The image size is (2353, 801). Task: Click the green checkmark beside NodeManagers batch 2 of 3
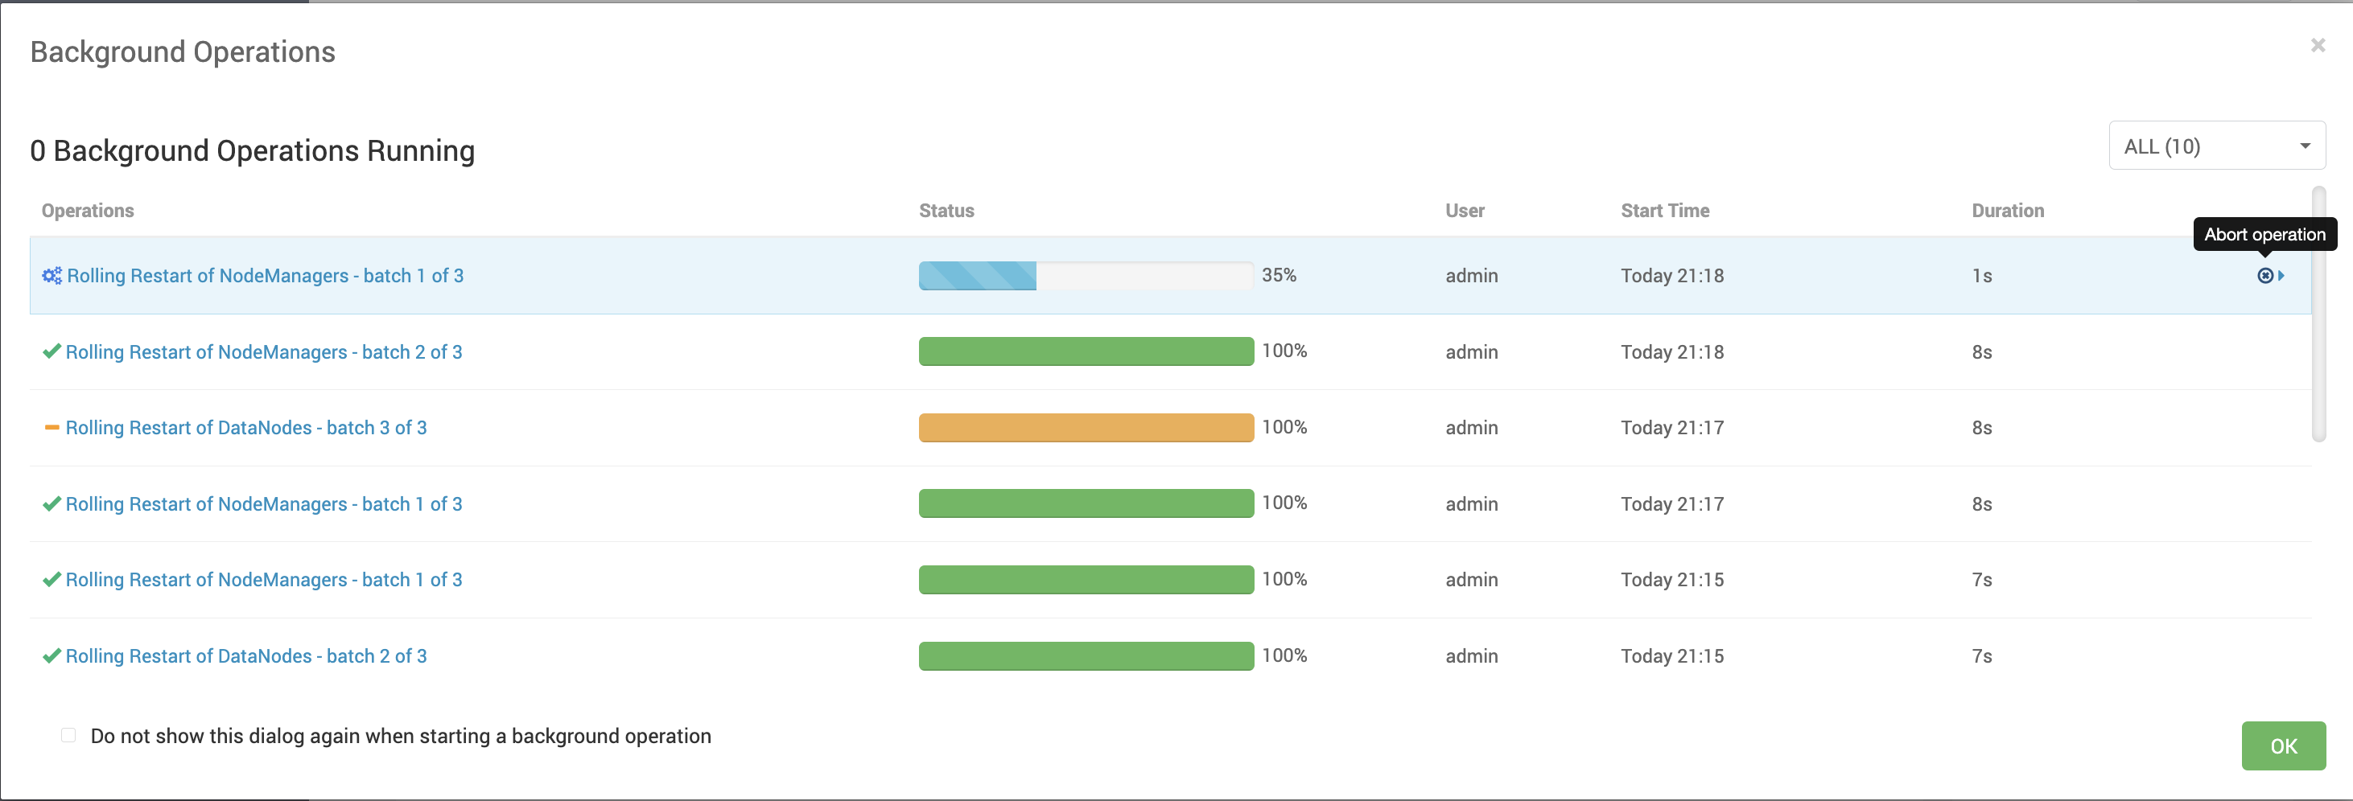tap(52, 351)
